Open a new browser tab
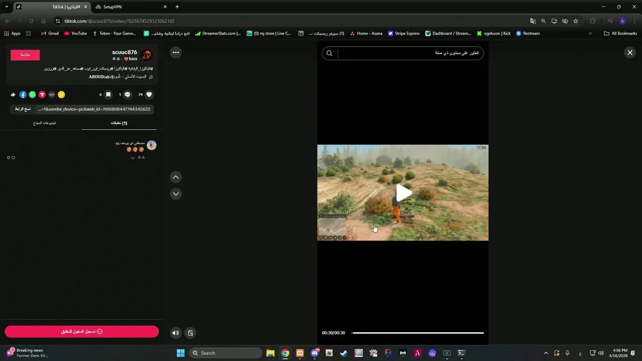The height and width of the screenshot is (361, 642). (x=177, y=7)
